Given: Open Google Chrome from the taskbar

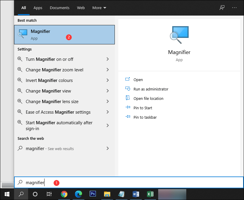Looking at the screenshot, I should (64, 194).
